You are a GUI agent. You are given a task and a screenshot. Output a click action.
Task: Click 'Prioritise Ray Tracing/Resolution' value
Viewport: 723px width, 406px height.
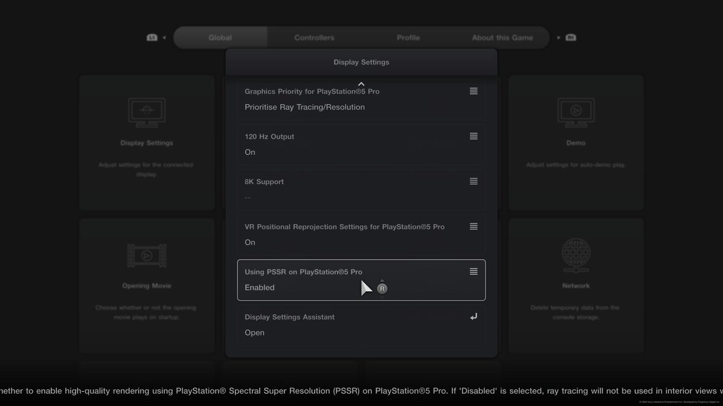[304, 107]
